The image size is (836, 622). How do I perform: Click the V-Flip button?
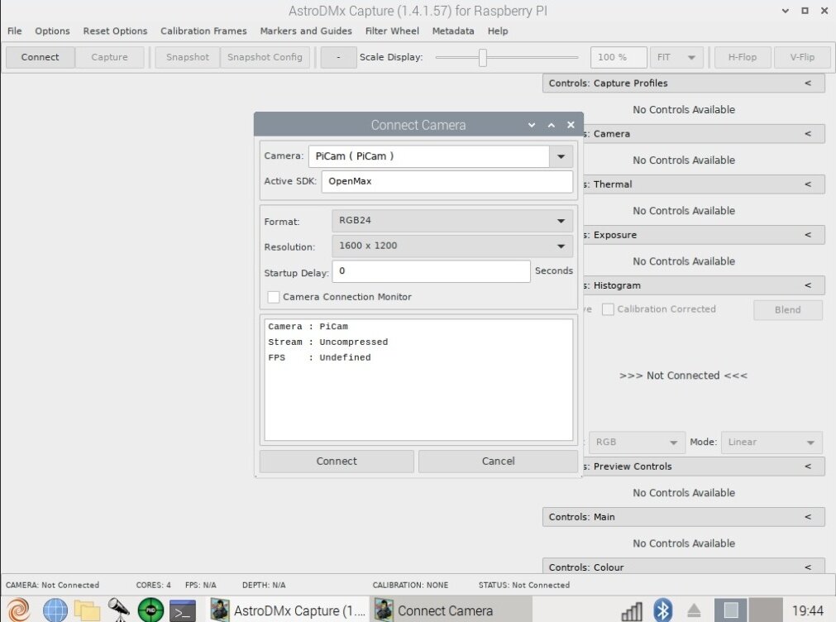coord(802,57)
